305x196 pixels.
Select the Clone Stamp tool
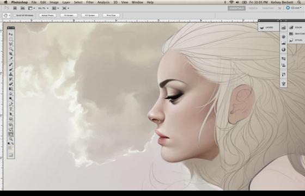coord(11,74)
